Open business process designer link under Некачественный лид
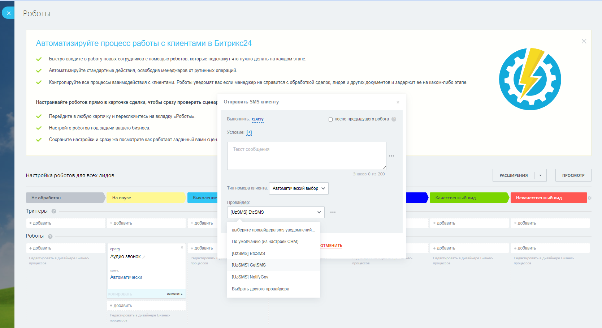This screenshot has width=602, height=328. [x=544, y=261]
